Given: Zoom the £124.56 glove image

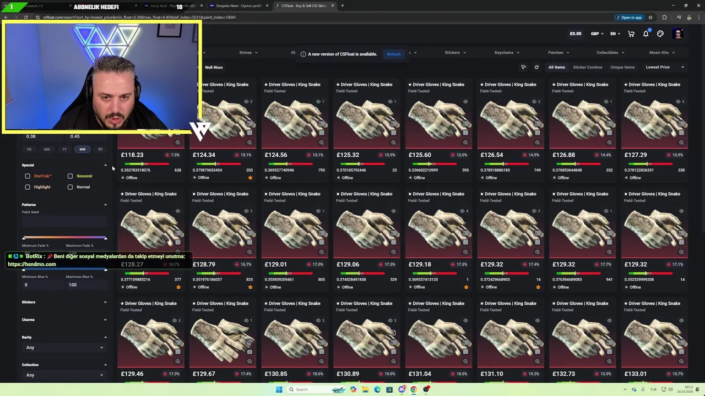Looking at the screenshot, I should click(322, 142).
